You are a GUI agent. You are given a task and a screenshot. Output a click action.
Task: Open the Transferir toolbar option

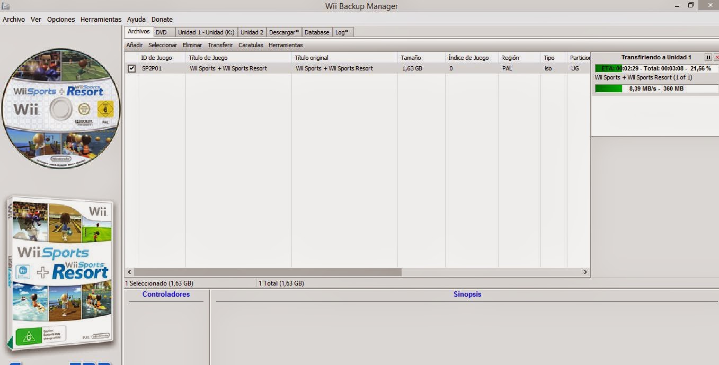(219, 45)
